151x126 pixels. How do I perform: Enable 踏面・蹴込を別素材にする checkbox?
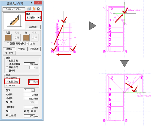click(8, 44)
